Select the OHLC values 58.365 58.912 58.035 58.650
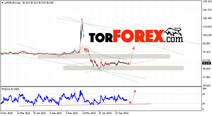Screen dimensions: 212x116 coord(38,3)
